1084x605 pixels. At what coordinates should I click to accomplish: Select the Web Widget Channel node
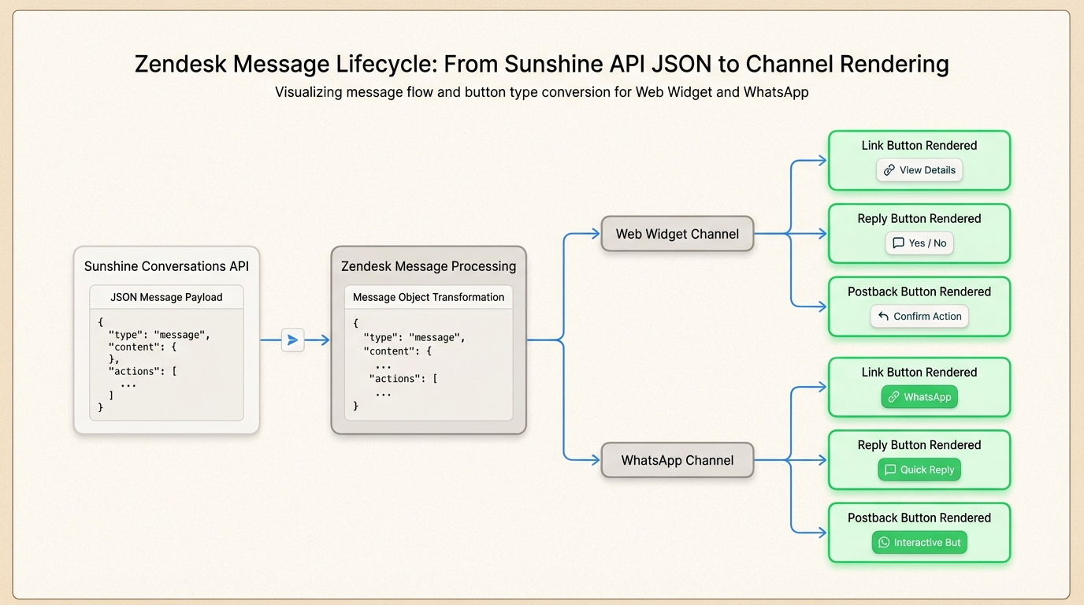pos(677,234)
